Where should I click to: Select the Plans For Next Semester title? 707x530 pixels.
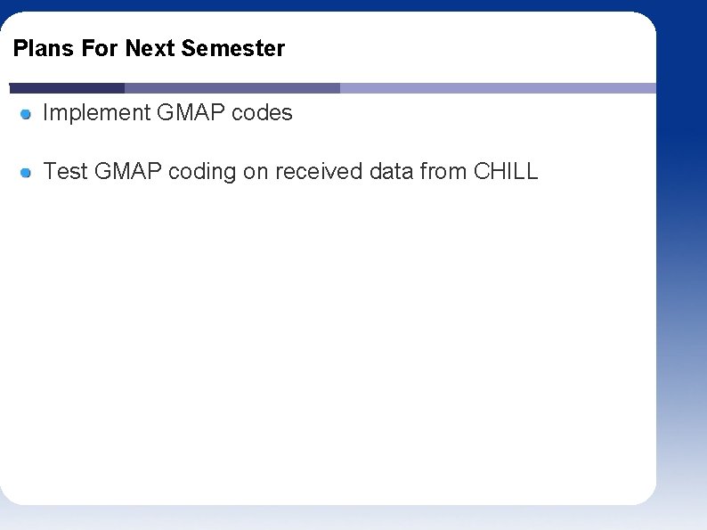[149, 48]
